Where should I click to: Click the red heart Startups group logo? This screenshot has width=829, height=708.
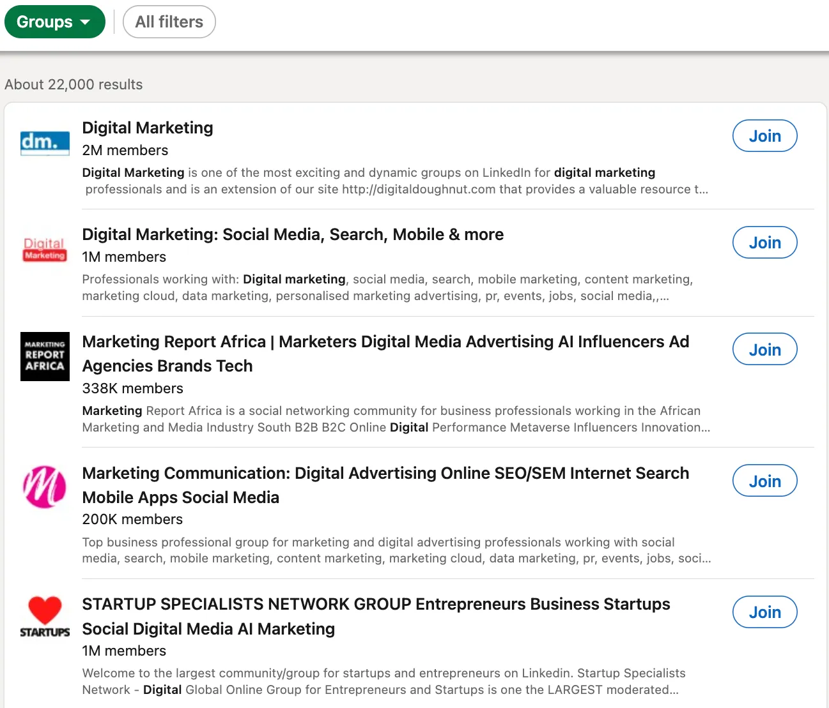tap(44, 615)
